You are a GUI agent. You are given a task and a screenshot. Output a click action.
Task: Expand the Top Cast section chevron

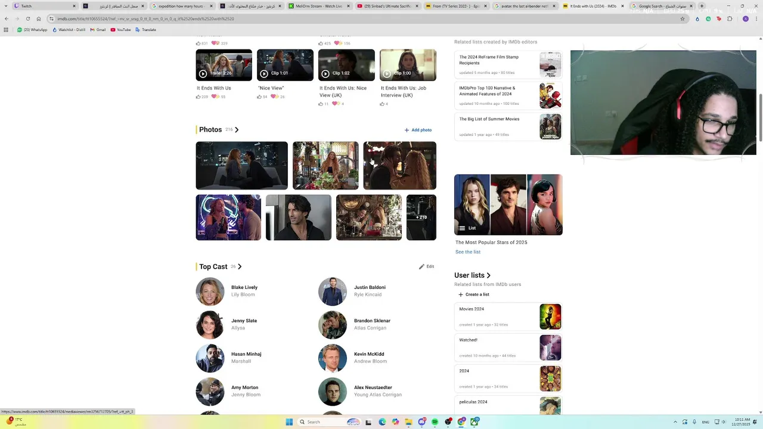(x=240, y=267)
